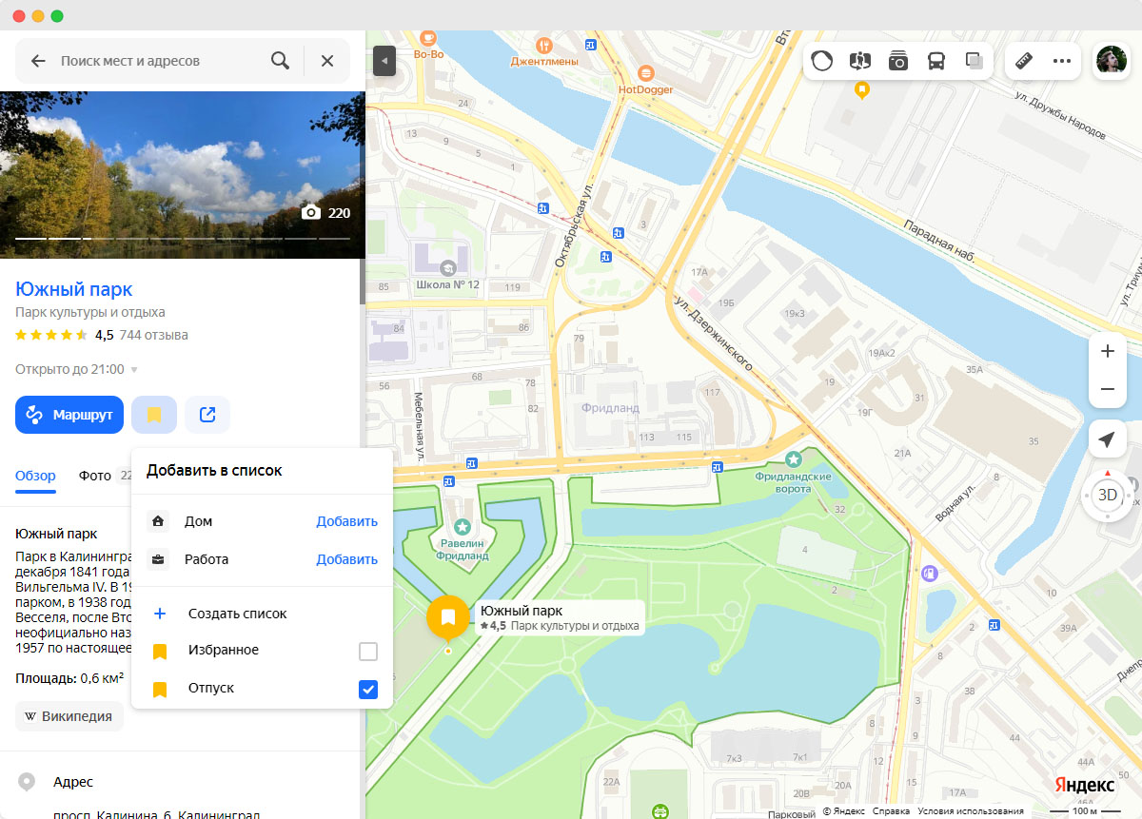Image resolution: width=1142 pixels, height=819 pixels.
Task: Open street panoramas from the map toolbar
Action: [860, 61]
